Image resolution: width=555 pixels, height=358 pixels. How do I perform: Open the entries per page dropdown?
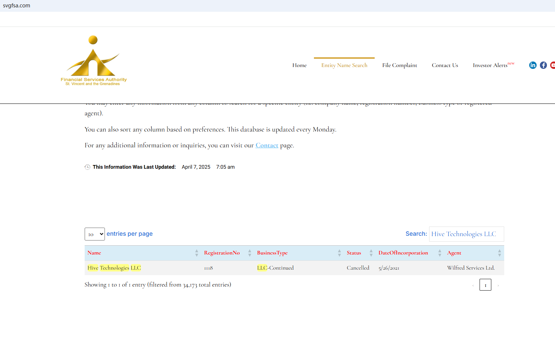click(x=95, y=234)
